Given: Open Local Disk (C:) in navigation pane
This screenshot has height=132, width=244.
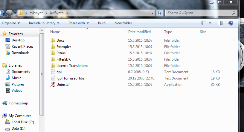Looking at the screenshot, I should [23, 122].
